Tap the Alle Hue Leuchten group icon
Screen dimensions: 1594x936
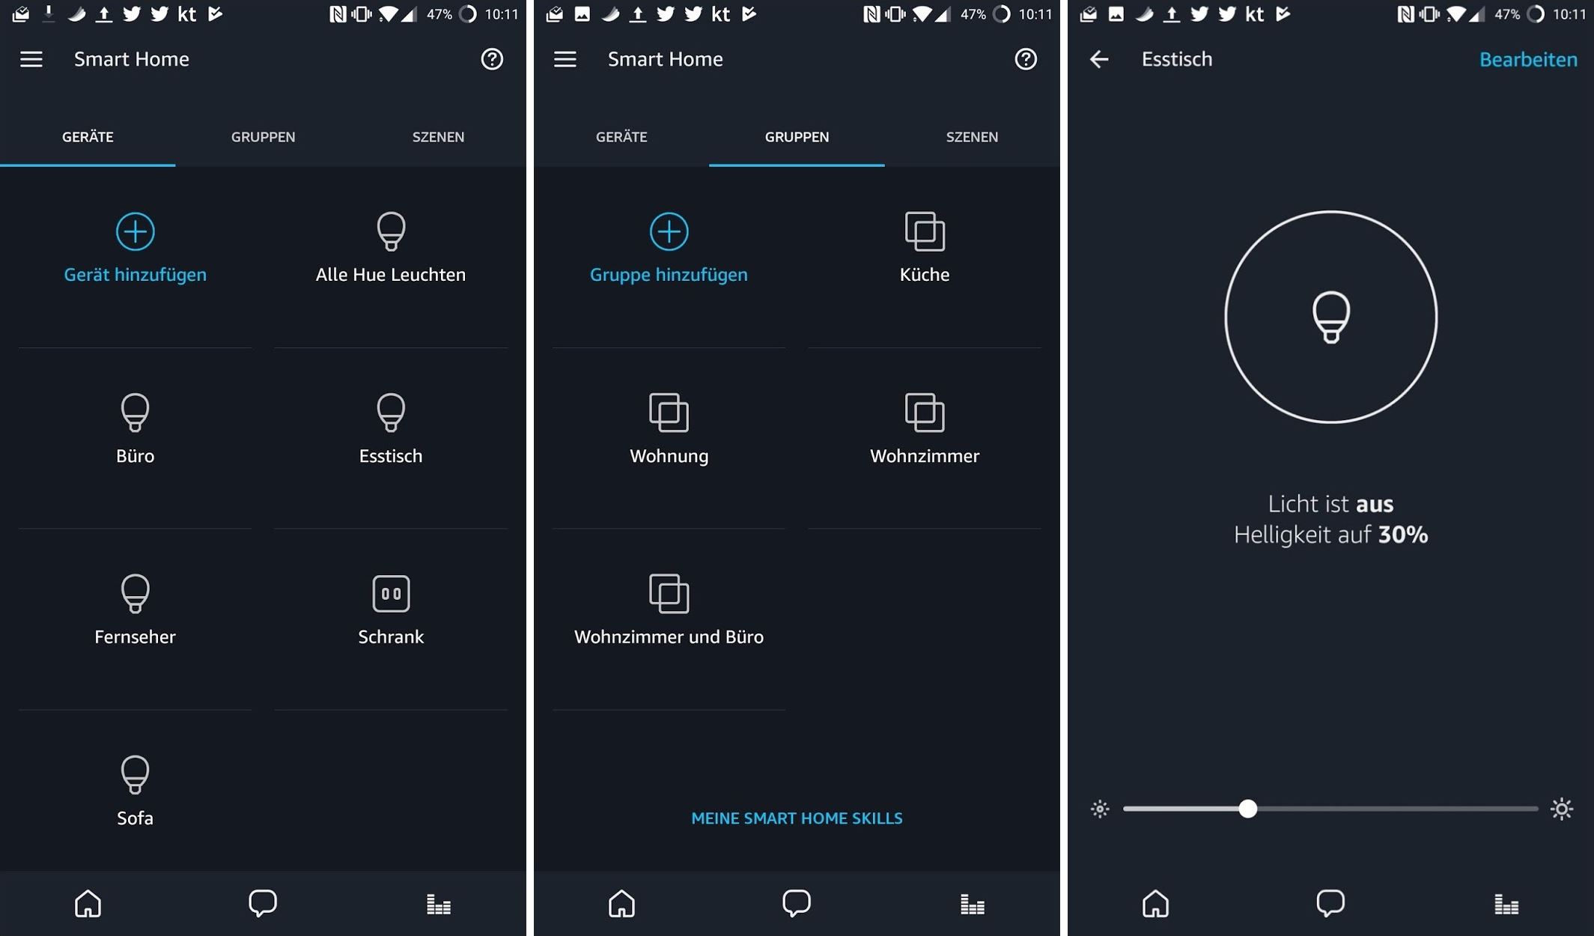pos(391,232)
